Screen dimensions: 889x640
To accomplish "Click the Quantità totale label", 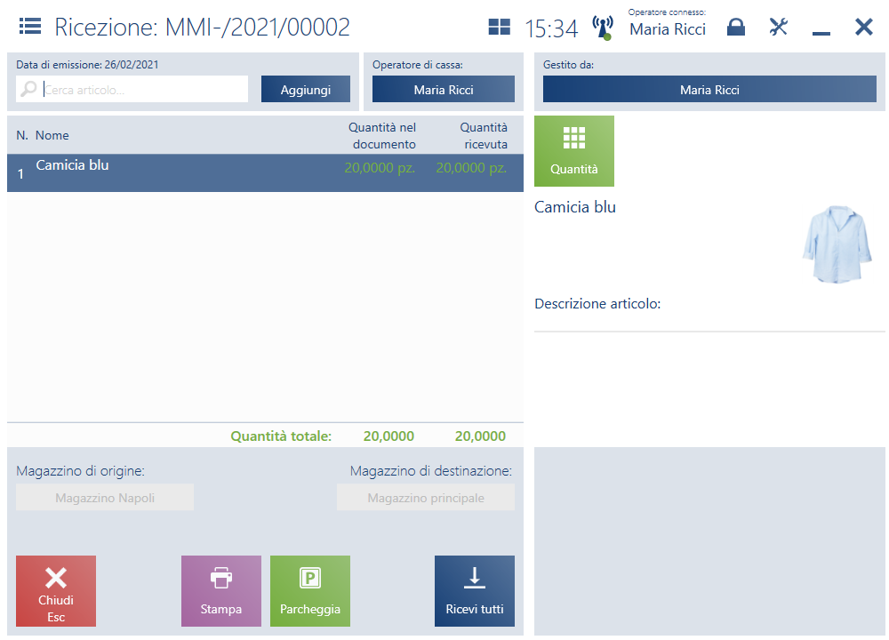I will click(x=281, y=436).
